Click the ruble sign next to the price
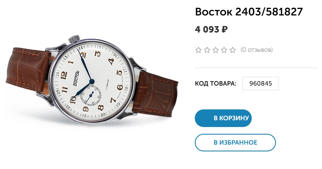Viewport: 322px width, 169px height. [x=225, y=30]
